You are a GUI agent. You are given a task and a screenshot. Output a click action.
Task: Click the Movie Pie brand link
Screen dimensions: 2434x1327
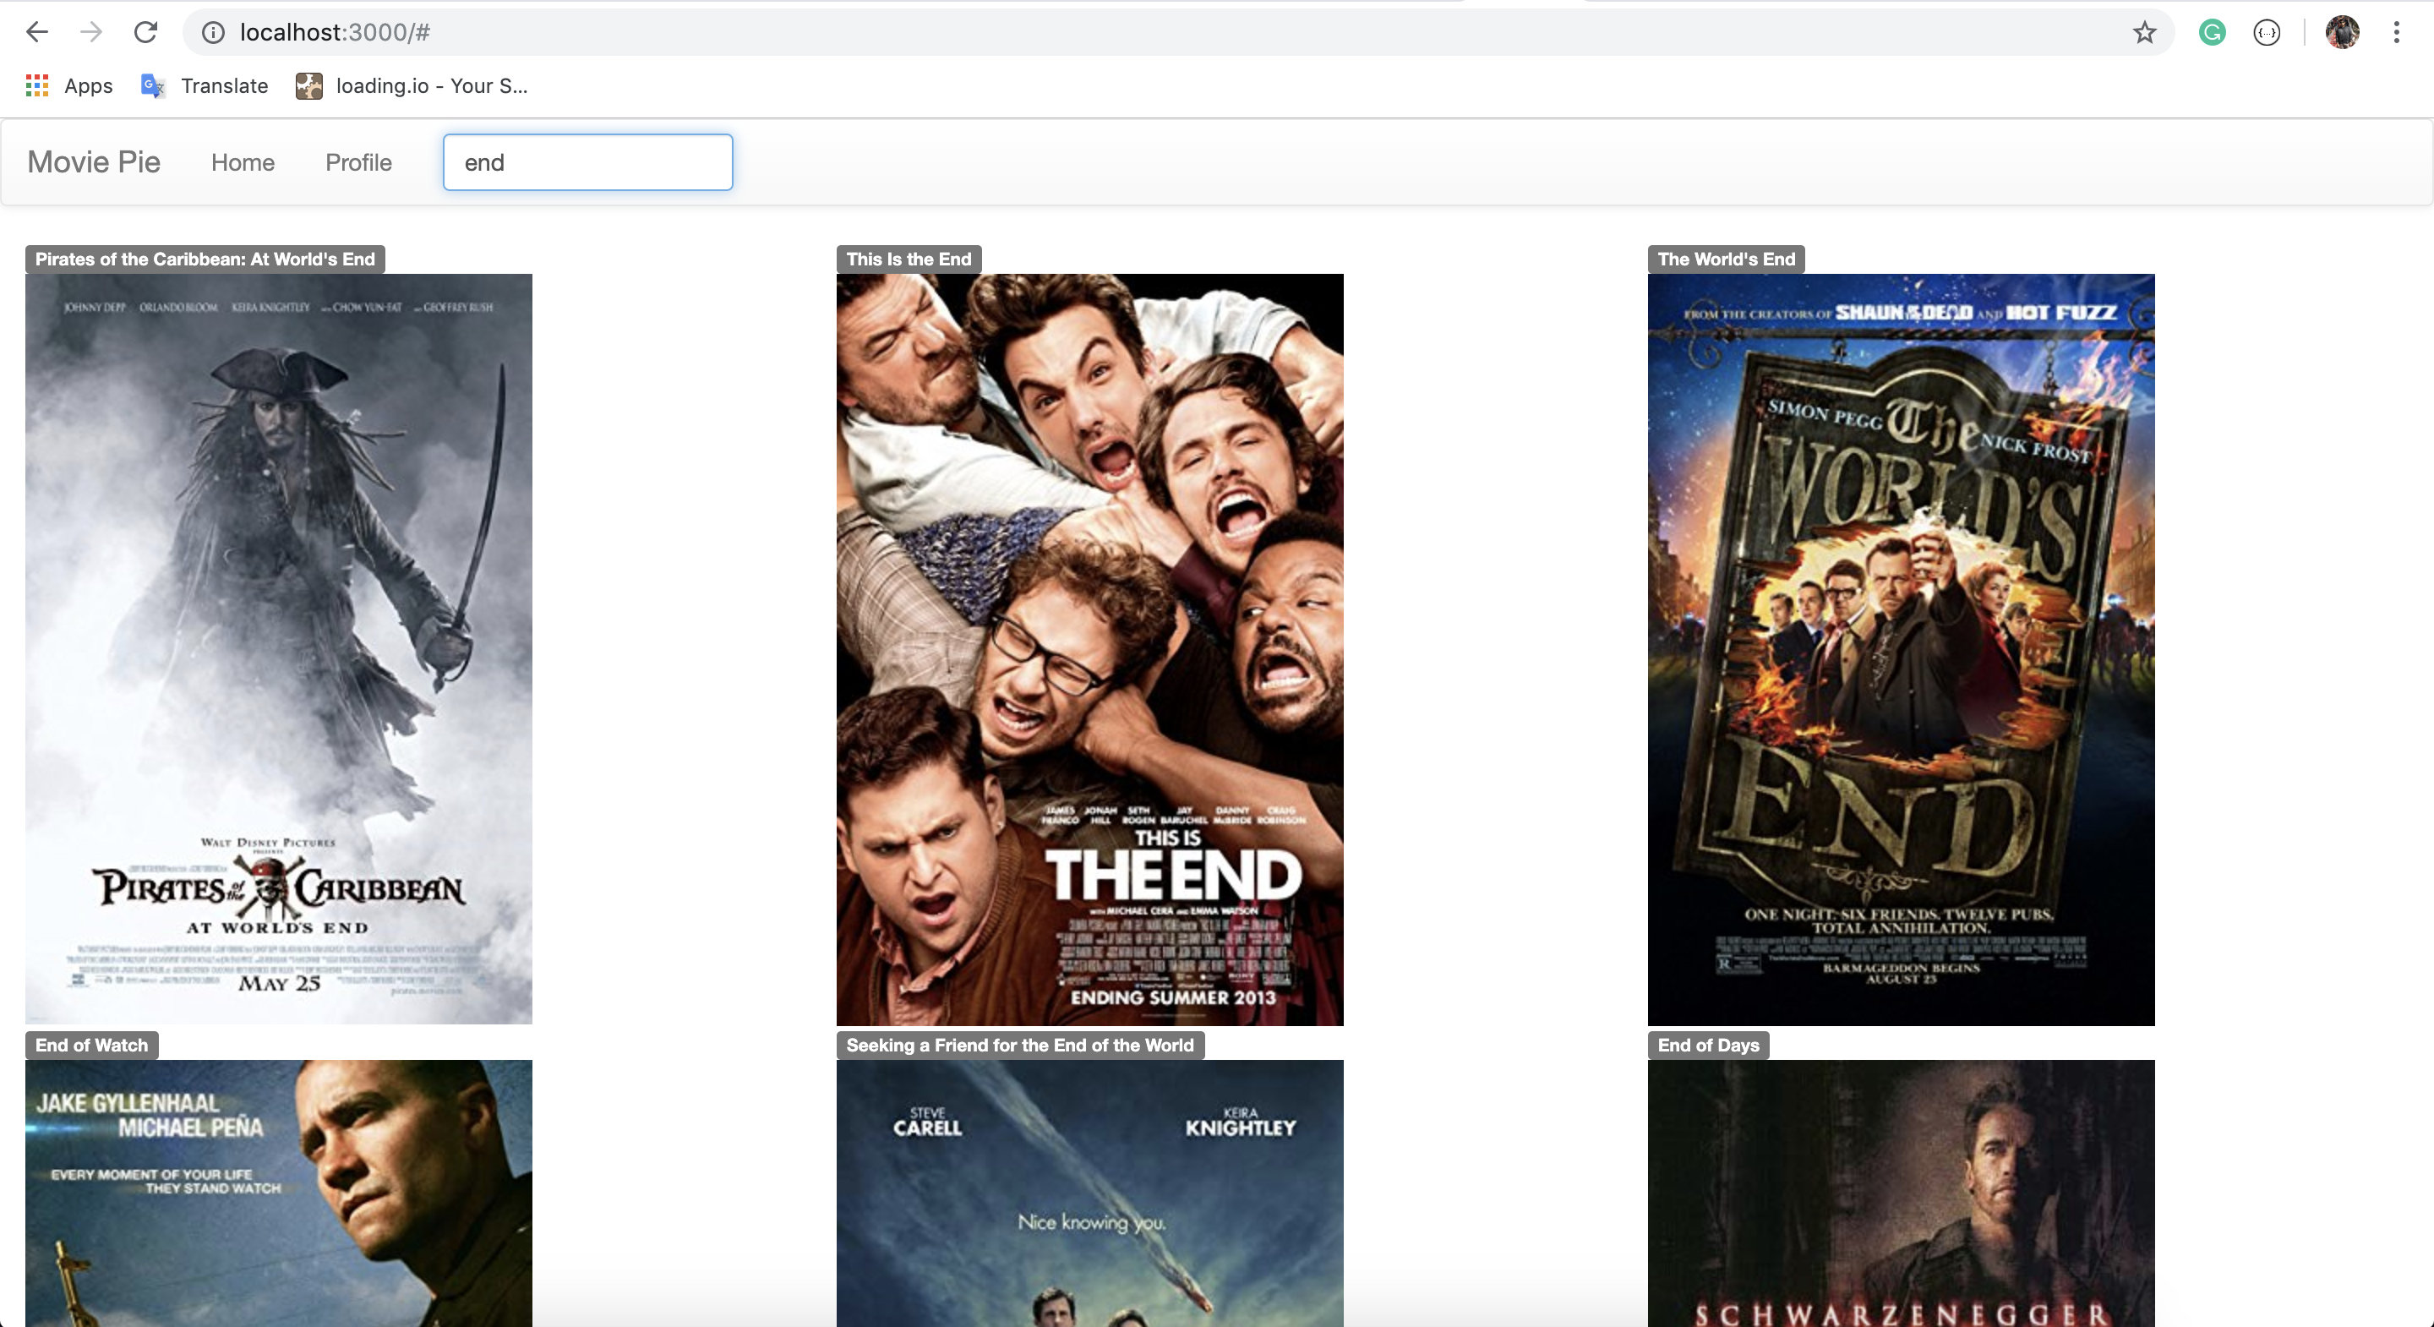94,161
